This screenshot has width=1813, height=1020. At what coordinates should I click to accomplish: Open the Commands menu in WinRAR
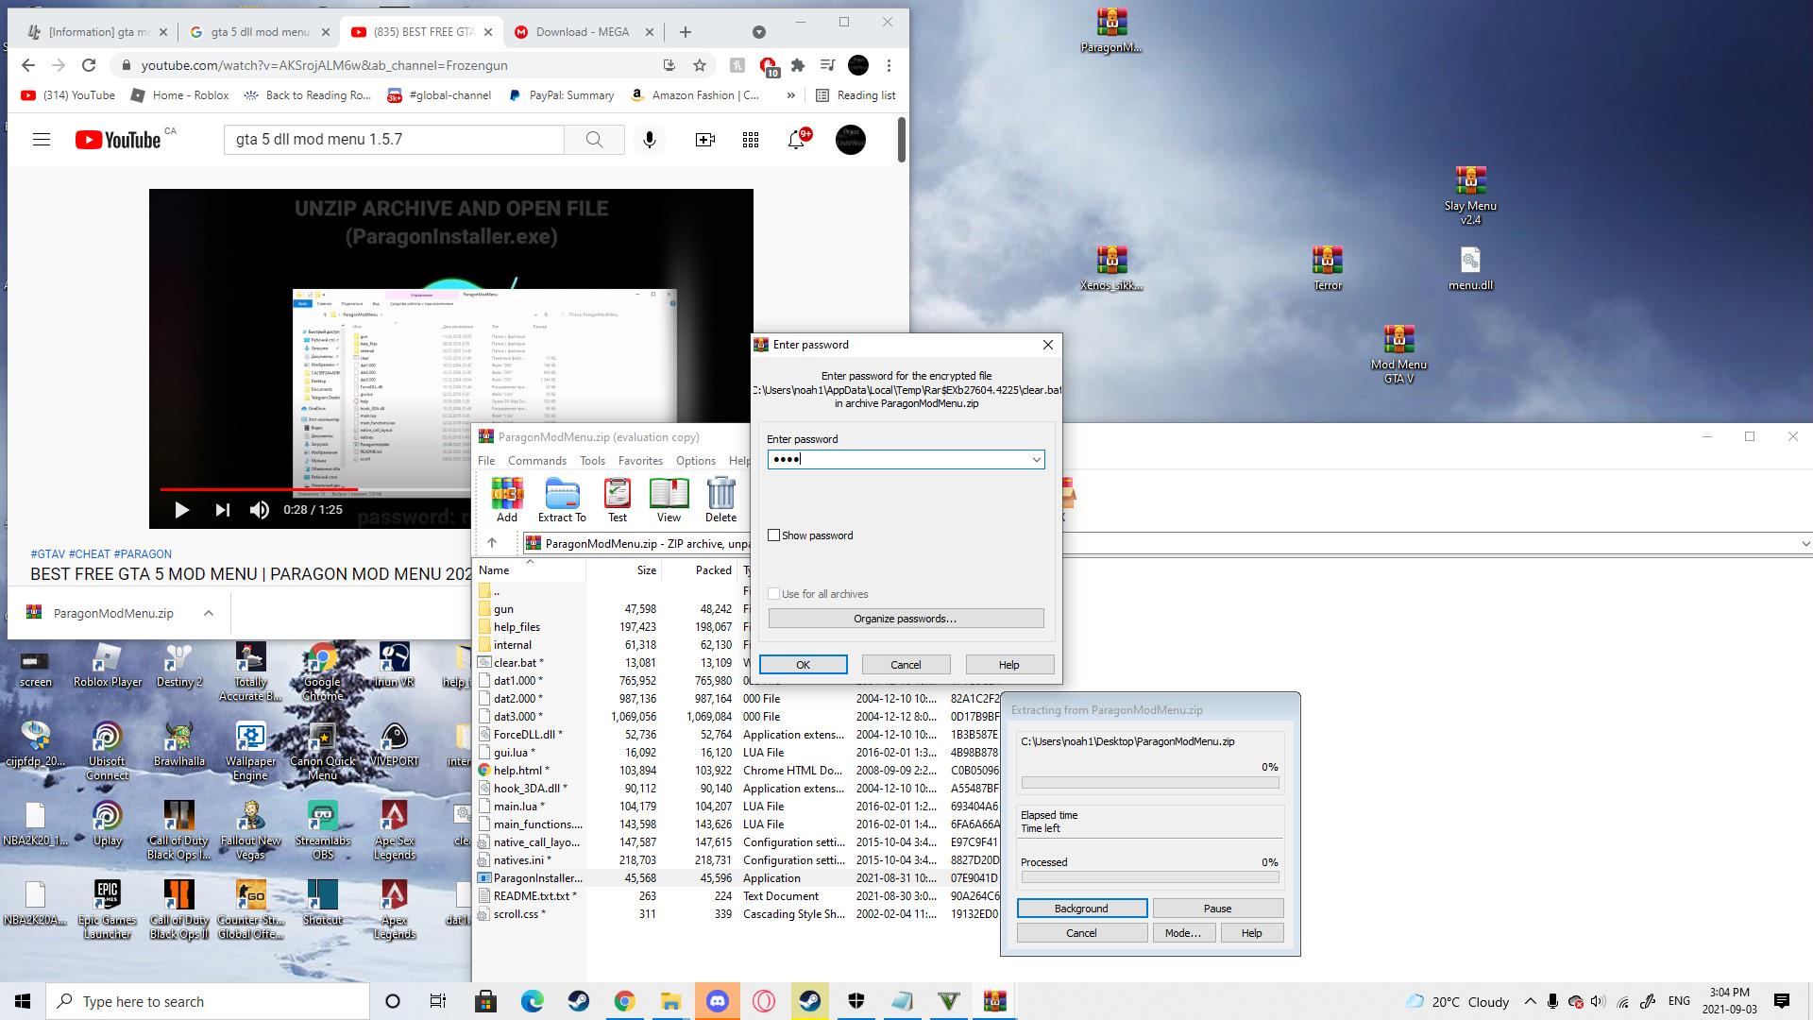click(536, 461)
